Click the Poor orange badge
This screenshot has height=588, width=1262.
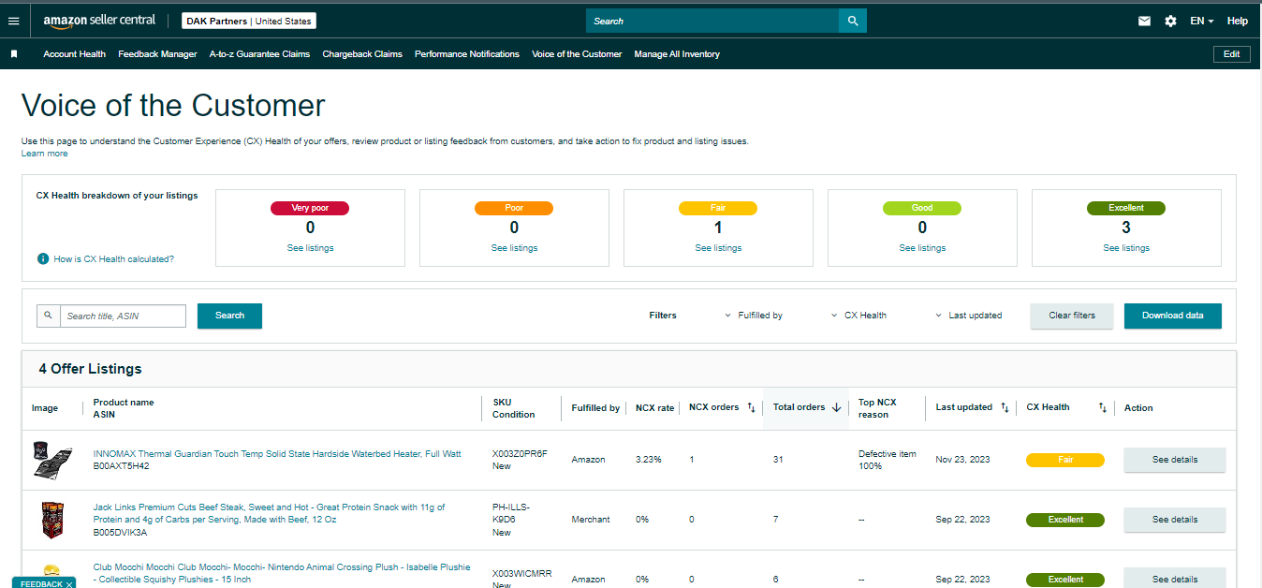514,208
